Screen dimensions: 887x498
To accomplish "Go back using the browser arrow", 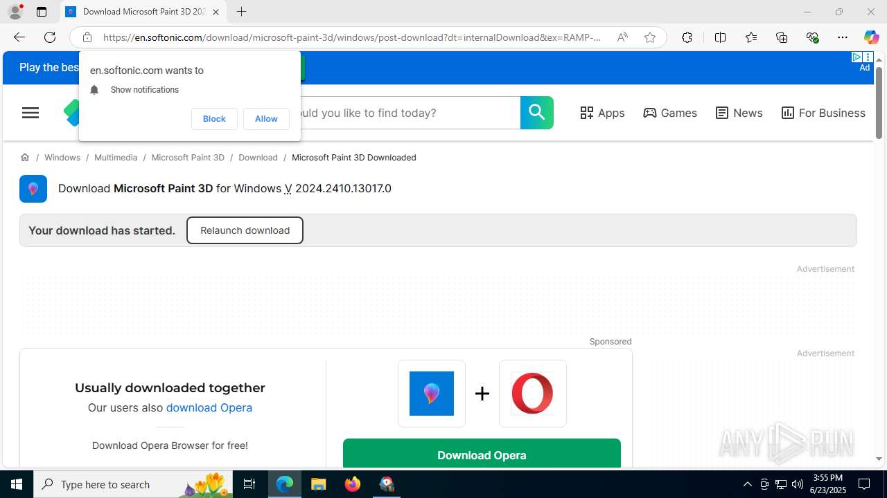I will point(19,37).
